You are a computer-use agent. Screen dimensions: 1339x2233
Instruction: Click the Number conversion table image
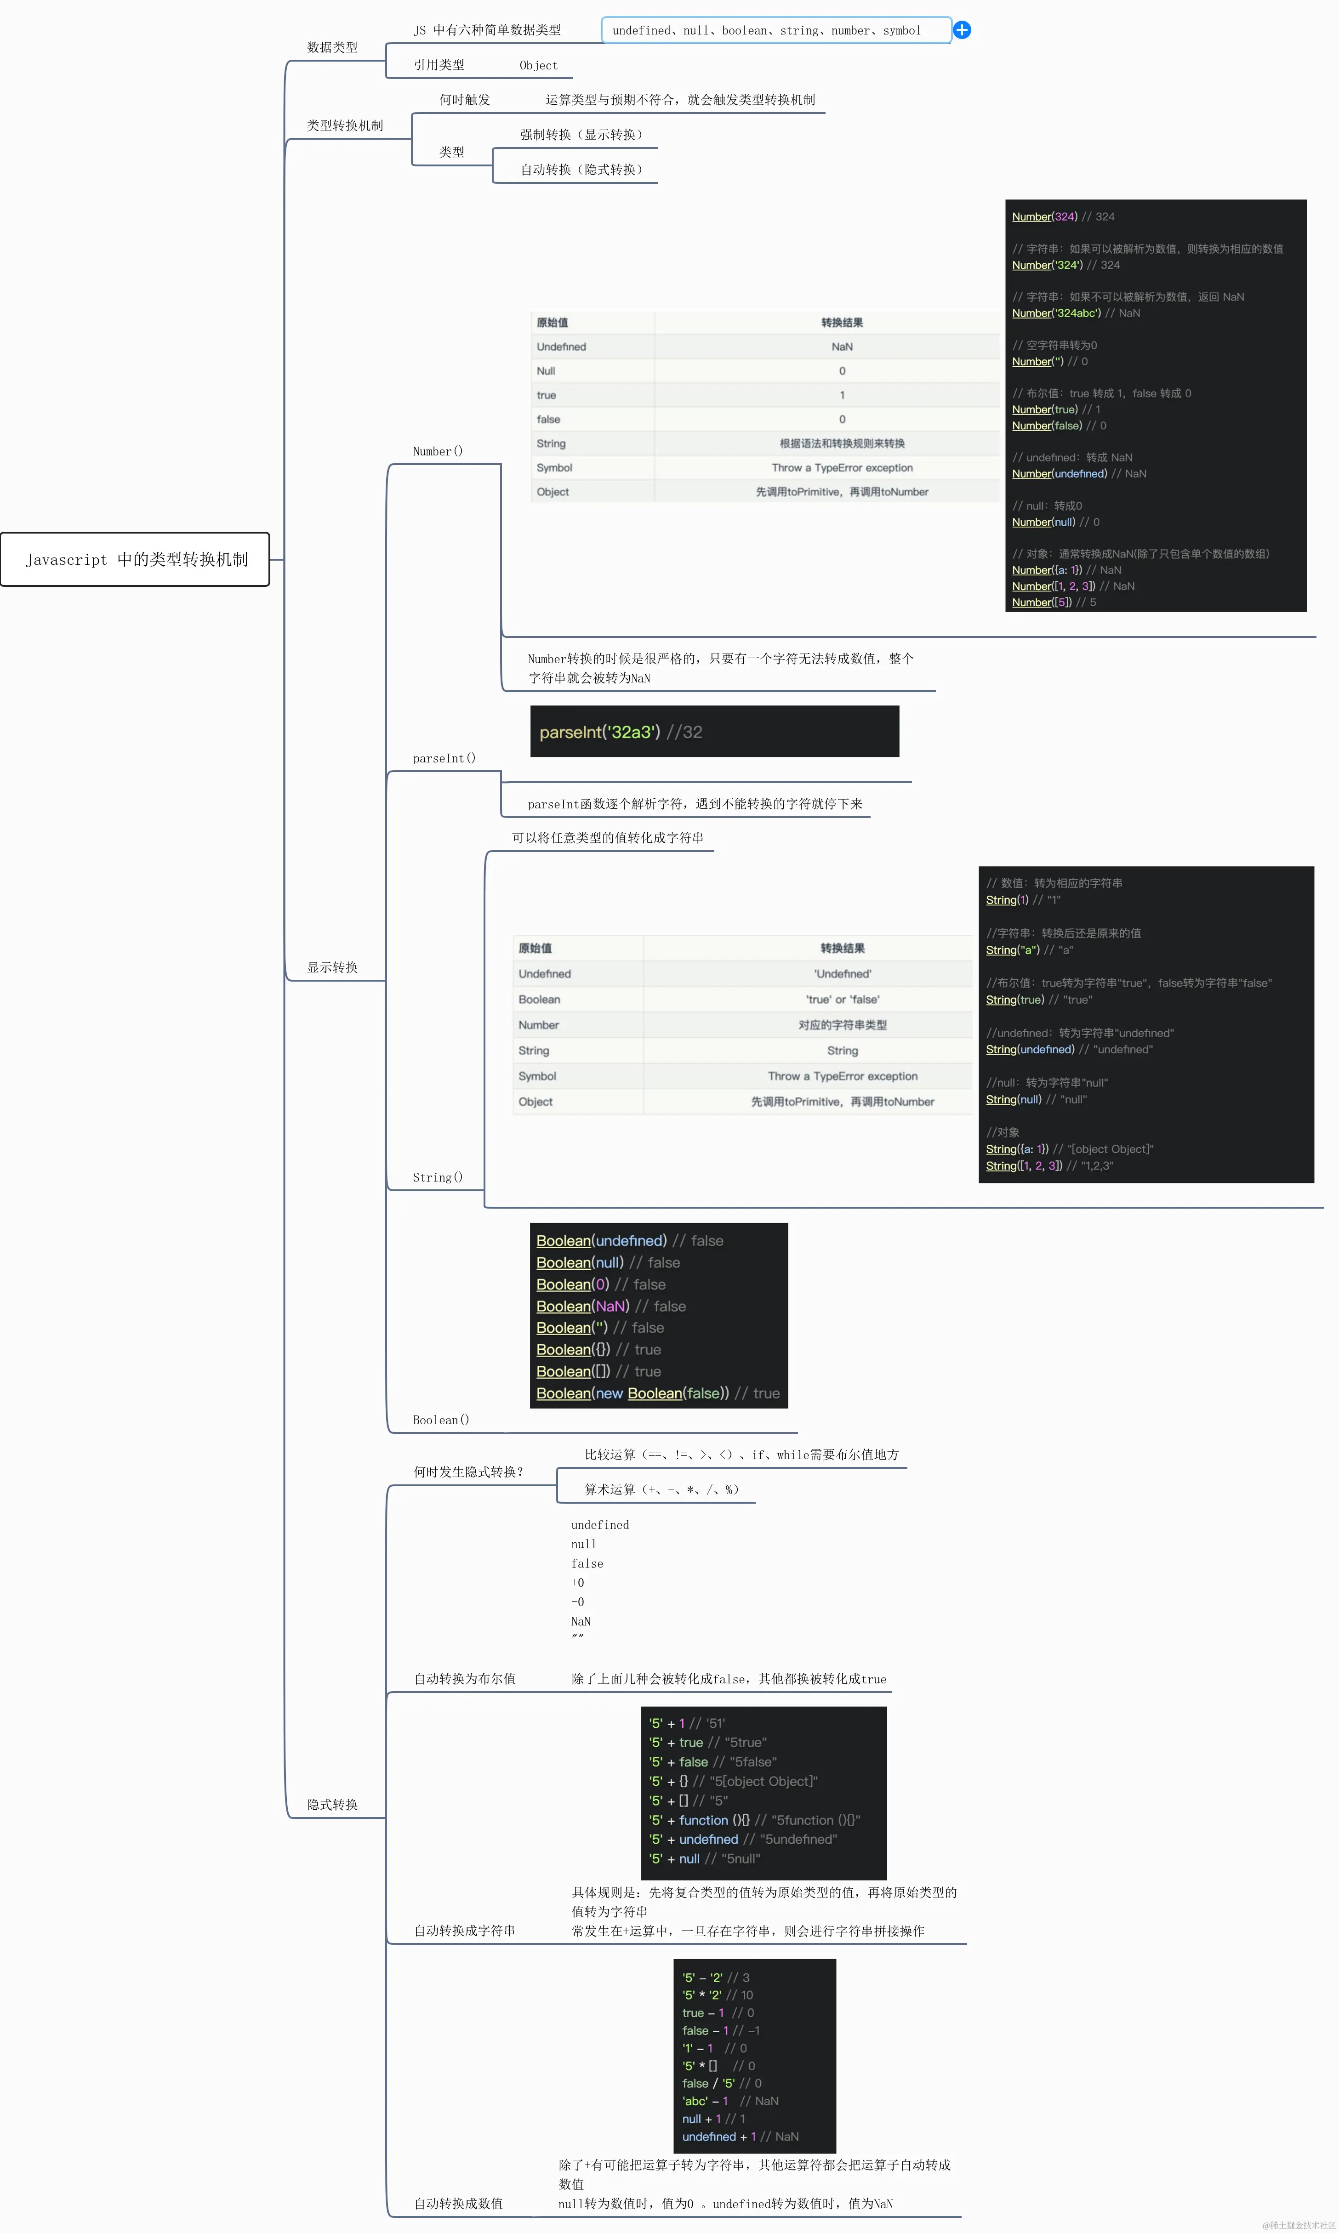coord(764,407)
